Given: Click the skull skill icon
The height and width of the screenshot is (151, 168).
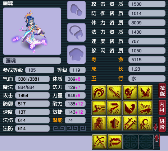Looking at the screenshot, I should pyautogui.click(x=130, y=93).
